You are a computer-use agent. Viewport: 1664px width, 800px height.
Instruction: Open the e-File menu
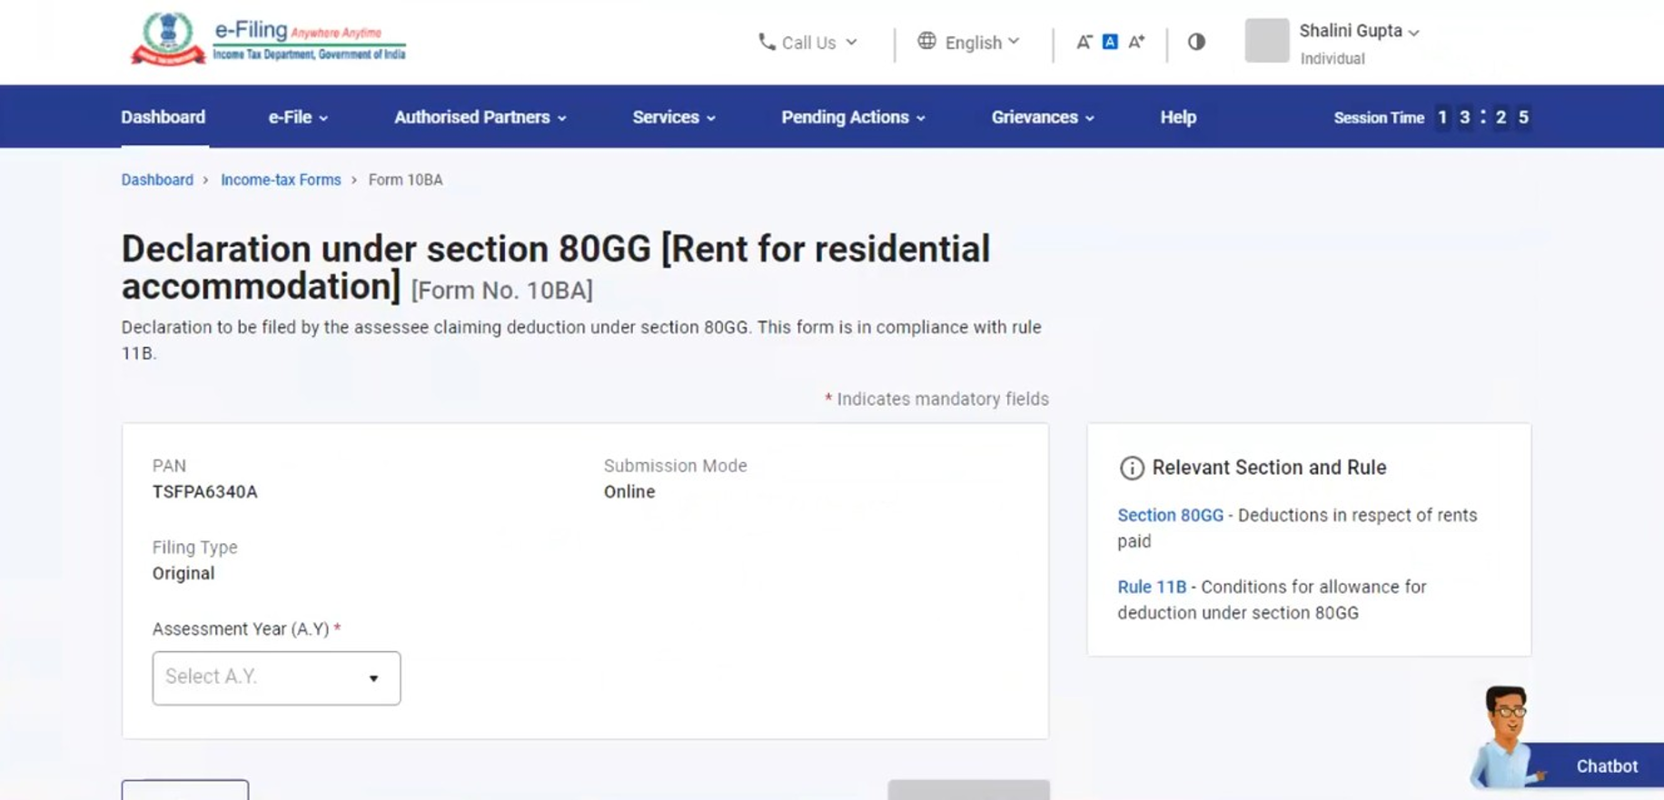click(298, 117)
